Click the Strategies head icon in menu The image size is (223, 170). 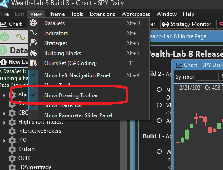pos(33,43)
